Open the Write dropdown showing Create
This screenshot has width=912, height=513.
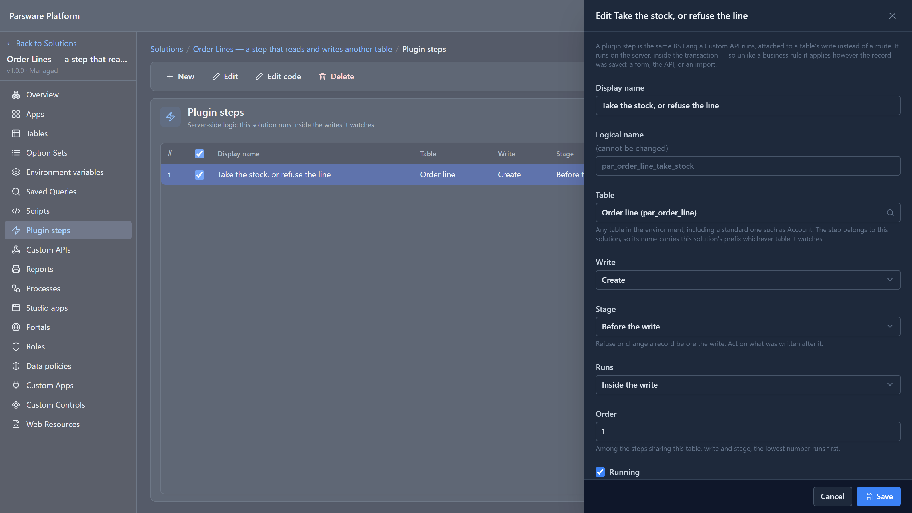coord(748,280)
